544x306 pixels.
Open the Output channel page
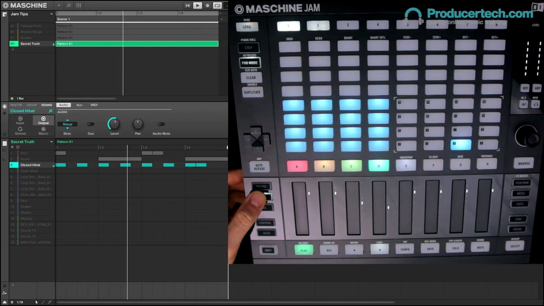(43, 121)
